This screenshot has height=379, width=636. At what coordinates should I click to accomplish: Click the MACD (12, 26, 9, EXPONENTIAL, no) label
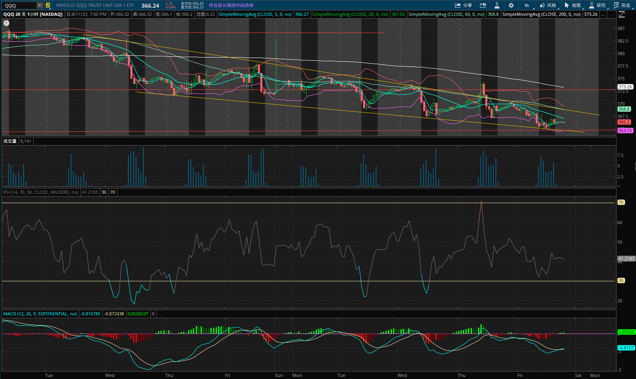[x=40, y=314]
